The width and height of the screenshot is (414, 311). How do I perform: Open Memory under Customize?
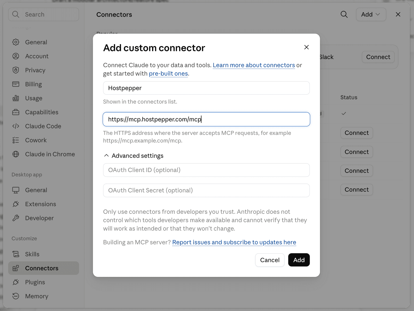point(43,296)
